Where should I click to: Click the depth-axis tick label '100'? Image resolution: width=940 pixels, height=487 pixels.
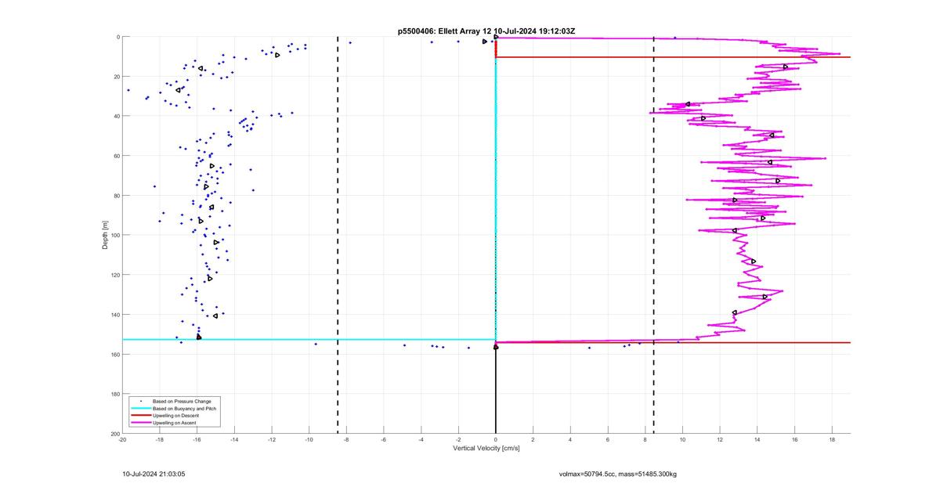coord(114,235)
